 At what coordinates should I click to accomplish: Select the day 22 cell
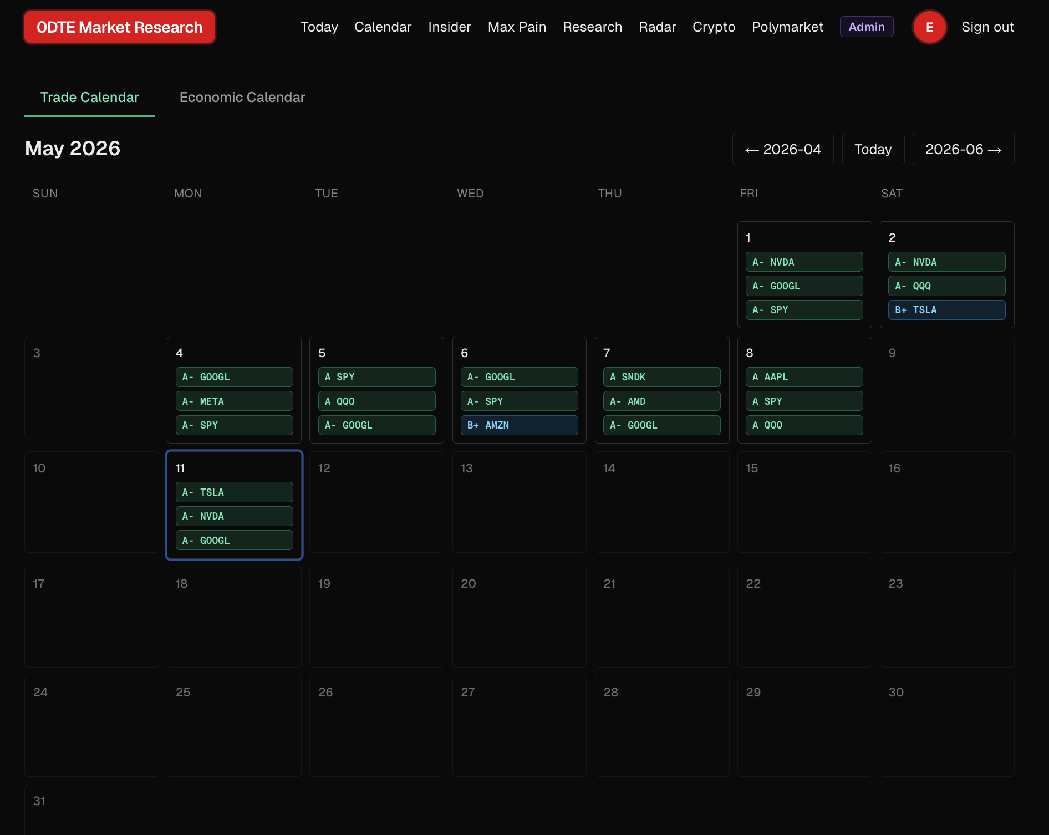(x=804, y=617)
